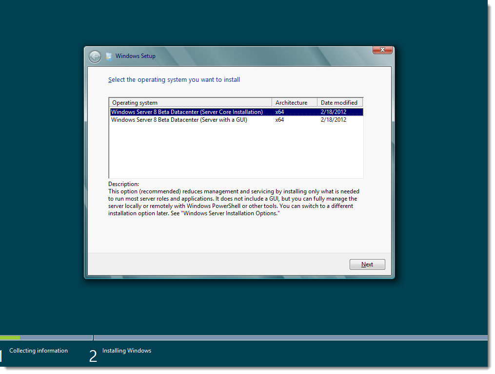Click the x64 architecture value for Server Core
The height and width of the screenshot is (374, 495).
tap(278, 112)
